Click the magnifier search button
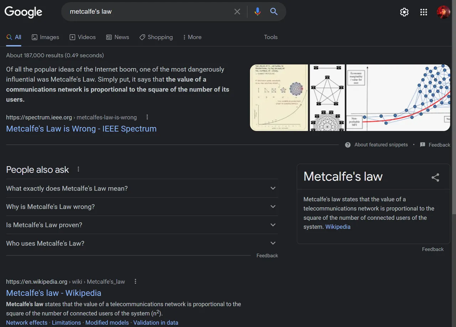Image resolution: width=456 pixels, height=327 pixels. click(x=274, y=12)
